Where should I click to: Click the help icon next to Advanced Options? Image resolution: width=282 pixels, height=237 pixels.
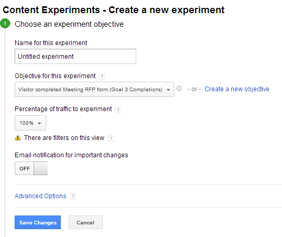[x=73, y=196]
